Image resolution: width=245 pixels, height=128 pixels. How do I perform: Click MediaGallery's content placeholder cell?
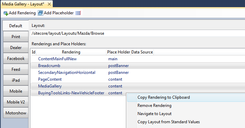pos(115,86)
